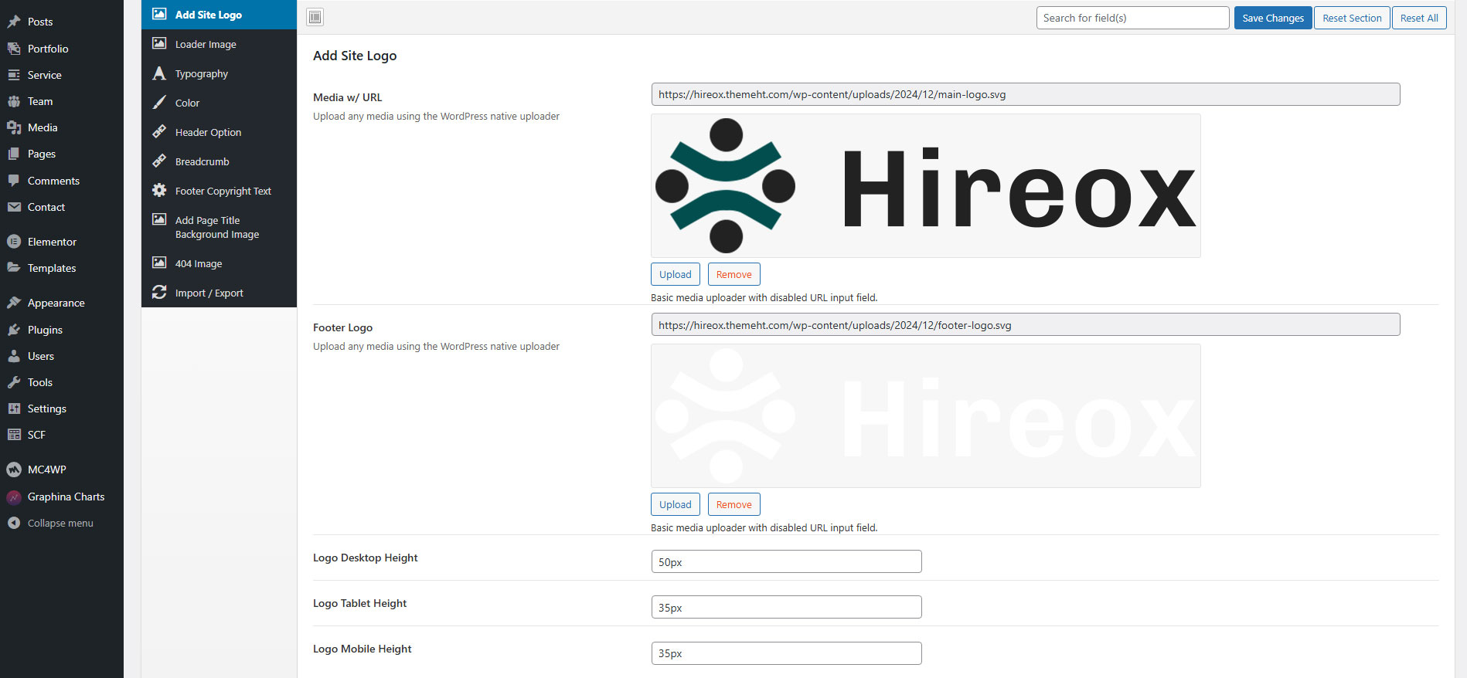Remove the footer logo image

pyautogui.click(x=733, y=504)
